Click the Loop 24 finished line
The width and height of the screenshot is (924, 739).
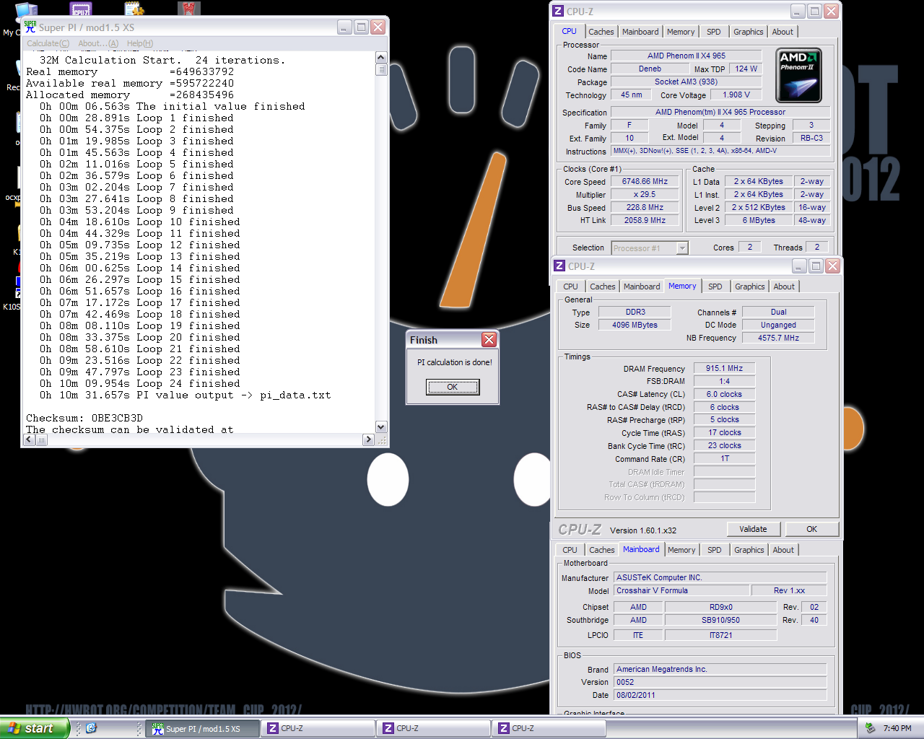tap(140, 383)
